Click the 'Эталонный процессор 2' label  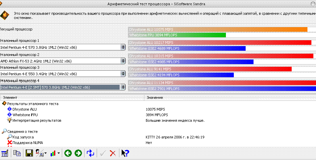click(x=19, y=55)
